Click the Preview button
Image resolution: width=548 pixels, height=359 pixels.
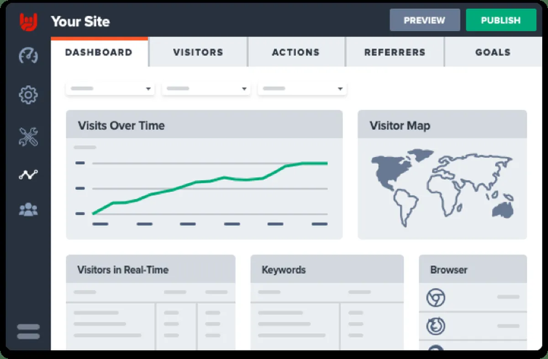425,20
